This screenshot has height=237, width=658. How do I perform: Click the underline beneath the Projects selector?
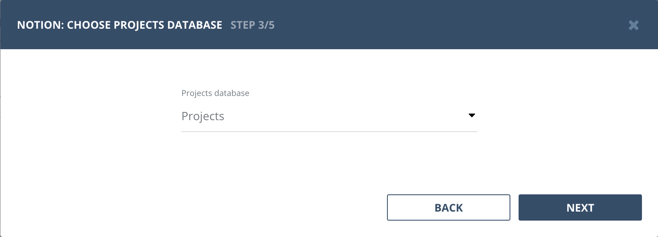tap(329, 131)
